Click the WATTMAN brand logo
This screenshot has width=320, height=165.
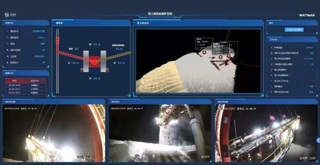point(307,15)
